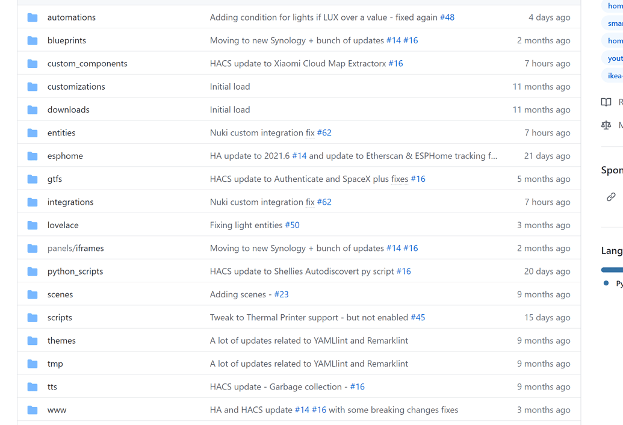The height and width of the screenshot is (425, 623).
Task: Select the custom_components folder icon
Action: [32, 63]
